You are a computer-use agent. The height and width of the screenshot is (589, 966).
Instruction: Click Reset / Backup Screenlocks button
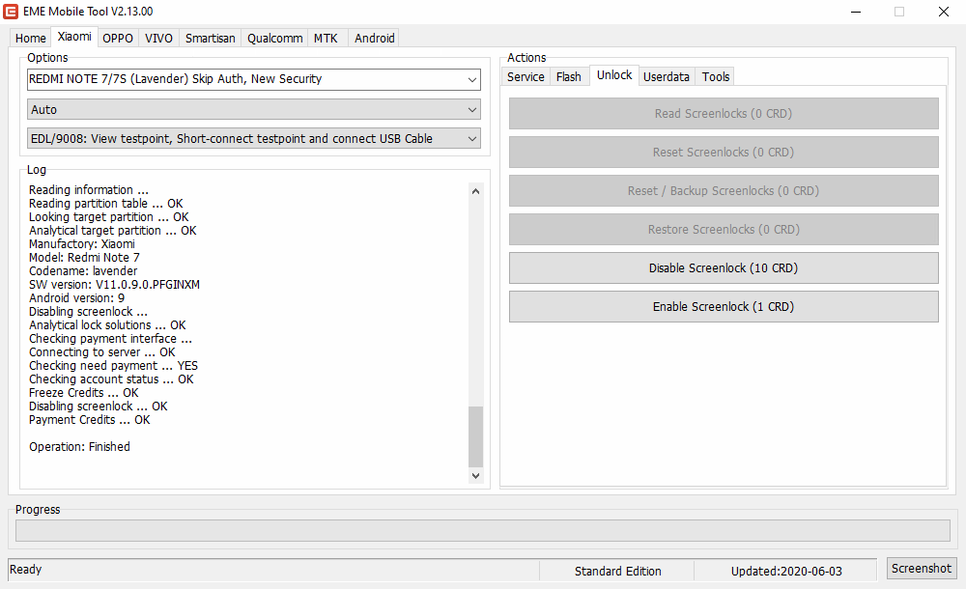tap(724, 191)
